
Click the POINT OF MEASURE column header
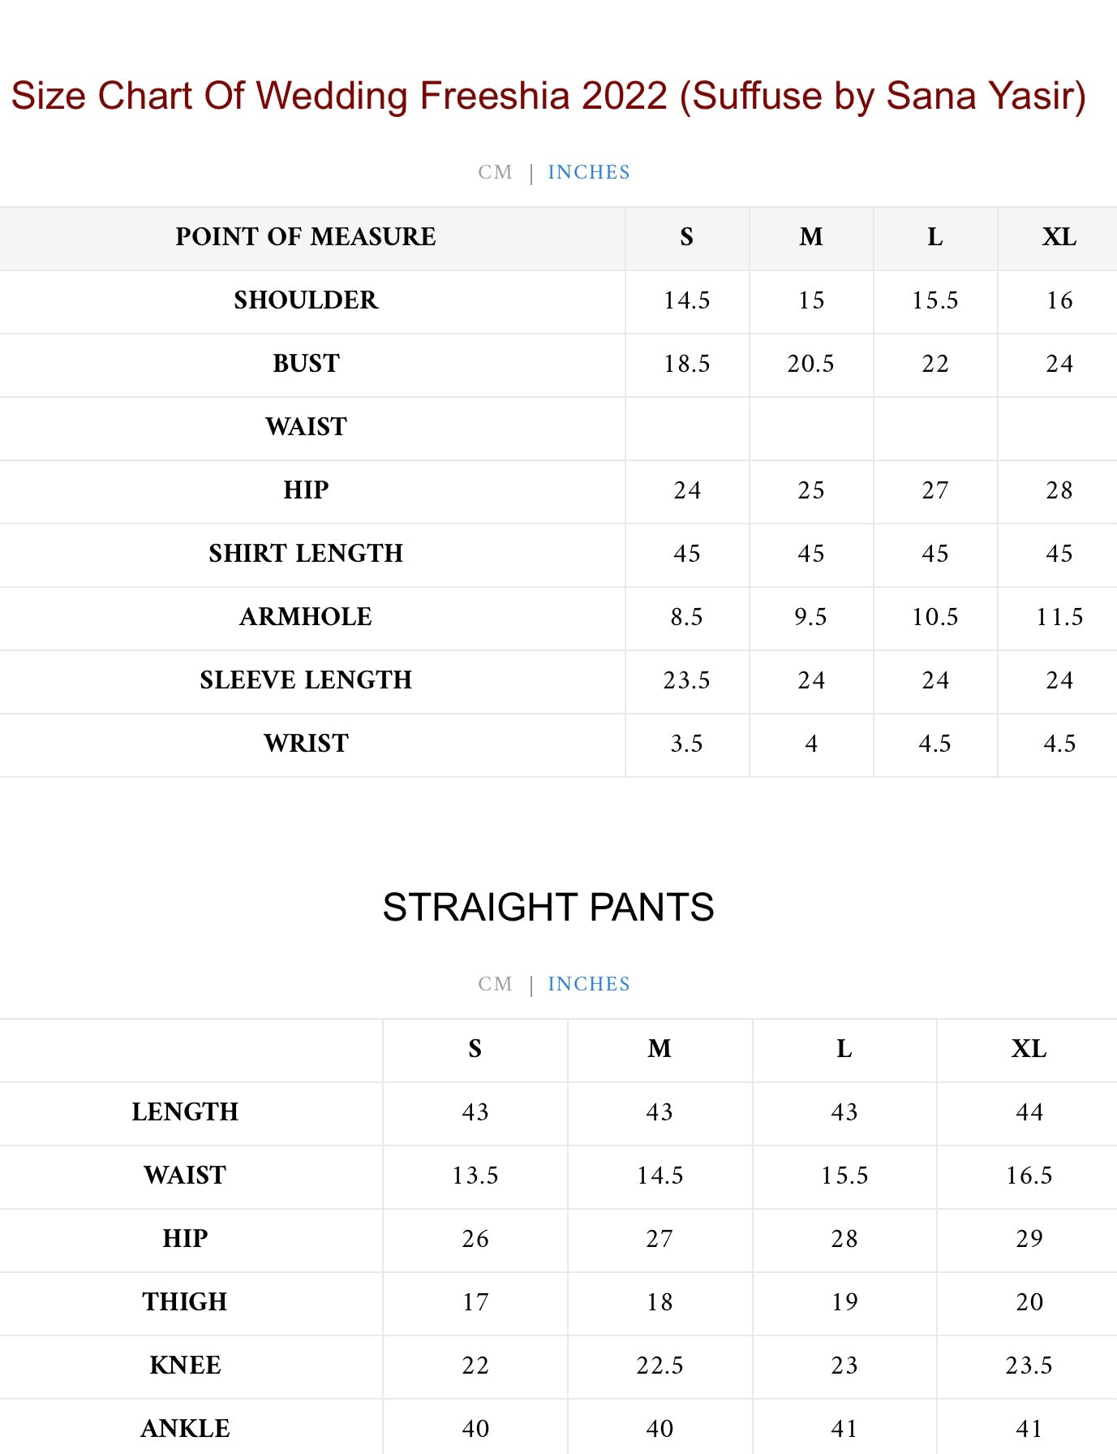point(306,237)
